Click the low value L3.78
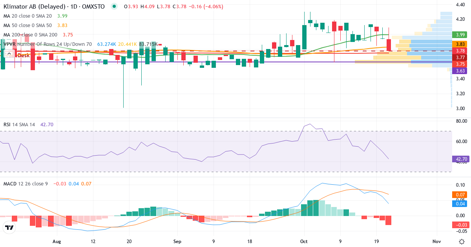Image resolution: width=471 pixels, height=247 pixels. coord(163,7)
